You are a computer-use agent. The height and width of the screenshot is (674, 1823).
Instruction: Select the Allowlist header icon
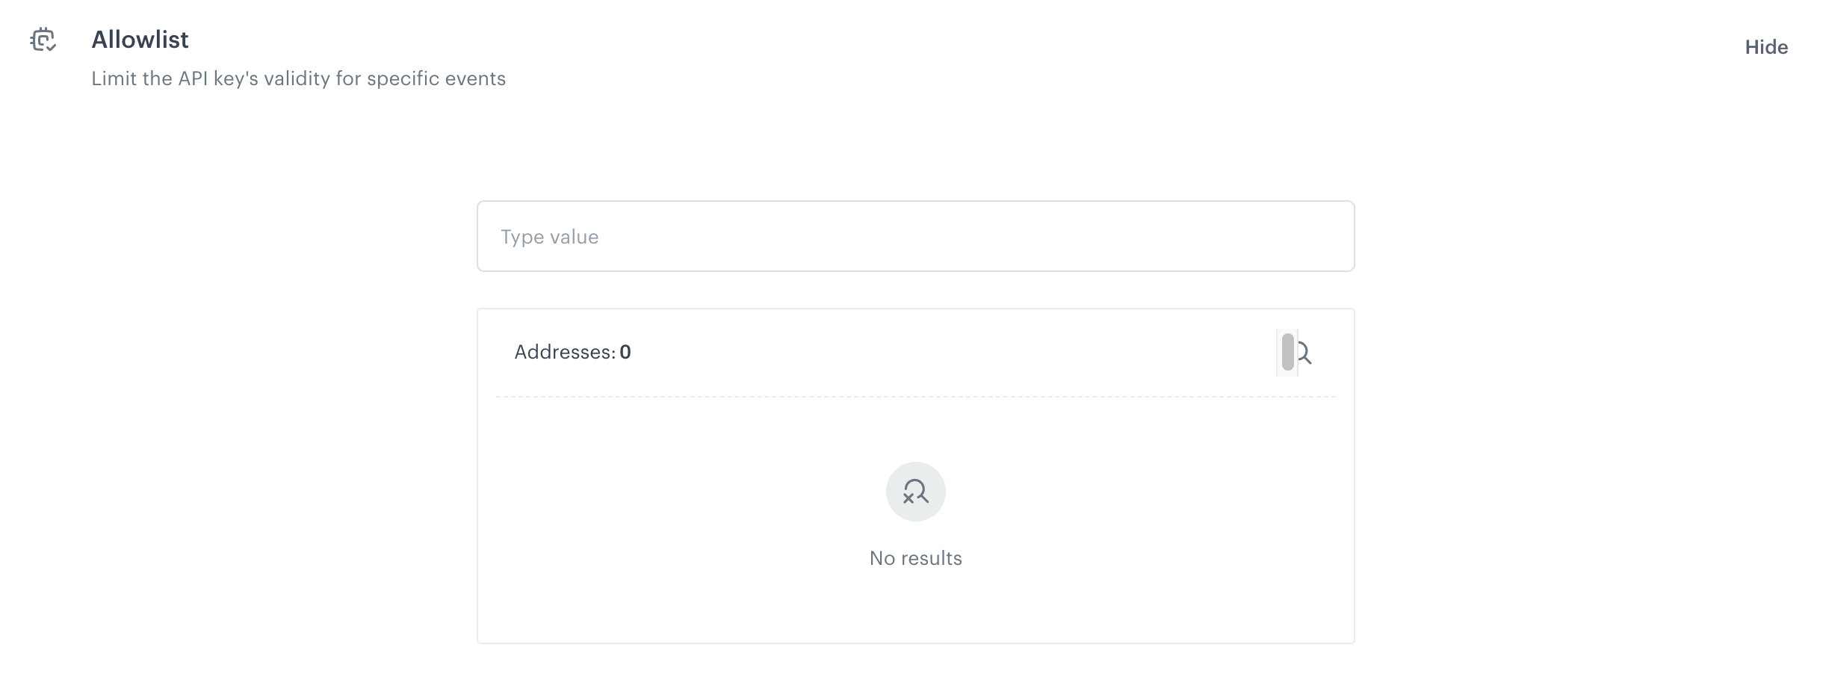tap(43, 40)
